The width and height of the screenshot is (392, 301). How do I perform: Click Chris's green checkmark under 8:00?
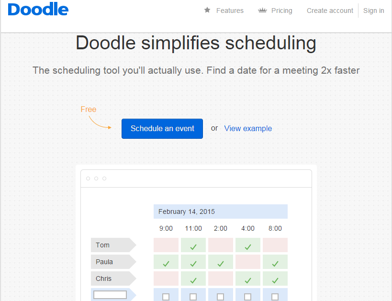[275, 279]
